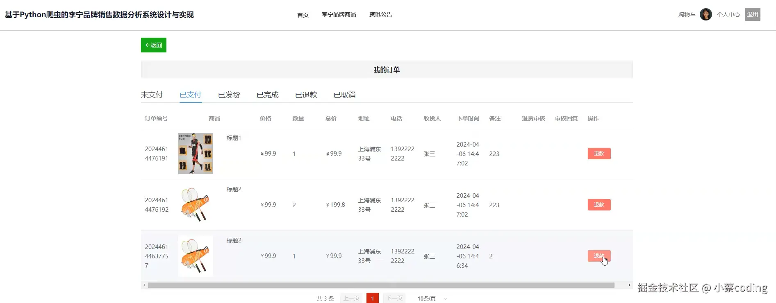Click 收货人 column header

coord(432,118)
